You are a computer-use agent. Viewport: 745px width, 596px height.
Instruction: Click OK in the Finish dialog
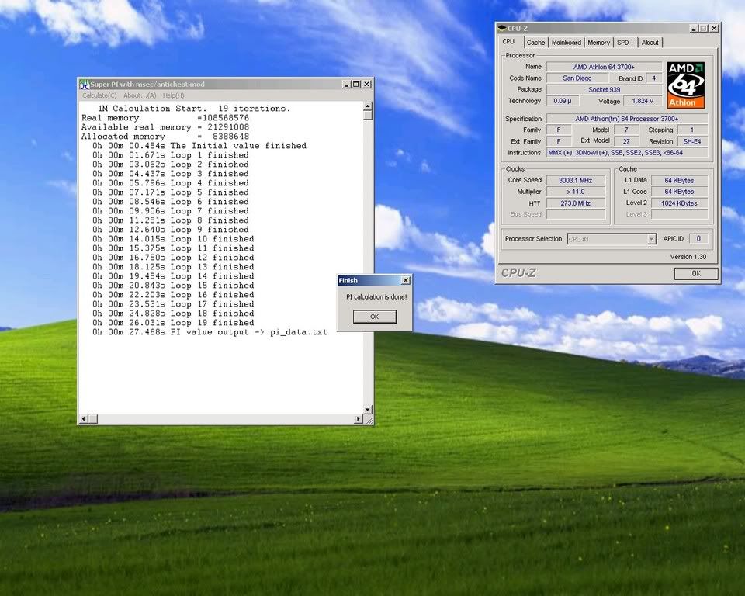(x=374, y=317)
